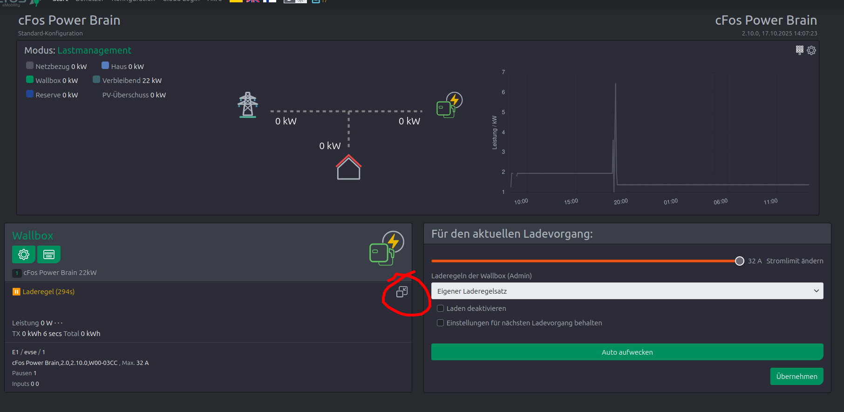
Task: Open the Eigener Laderegelsatz dropdown
Action: point(627,291)
